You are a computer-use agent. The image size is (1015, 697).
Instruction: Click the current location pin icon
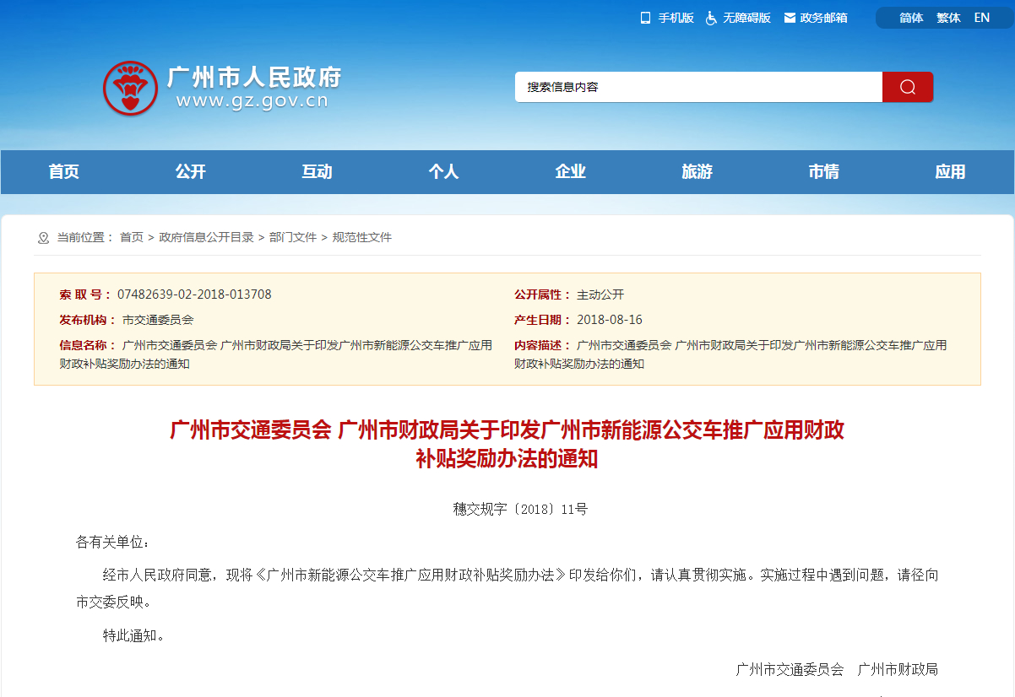tap(44, 238)
